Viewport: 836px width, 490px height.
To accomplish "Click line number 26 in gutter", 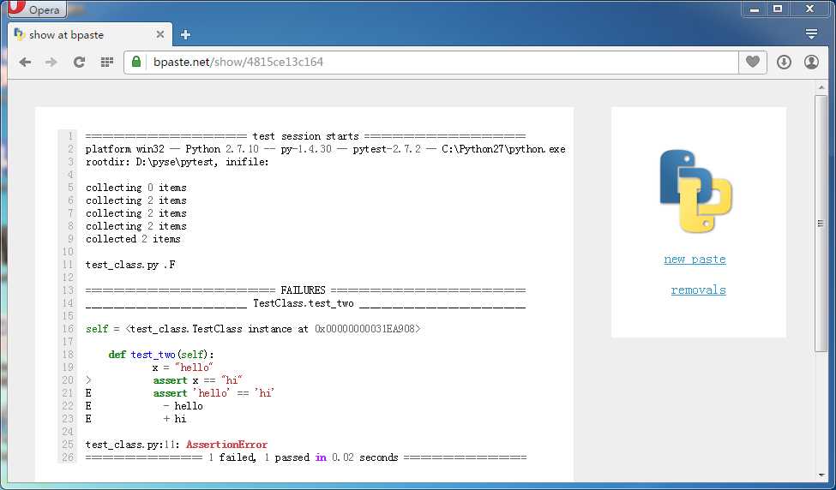I will (68, 457).
